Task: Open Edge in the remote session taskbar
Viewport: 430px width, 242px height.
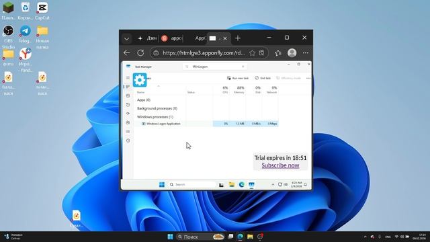Action: [x=242, y=184]
